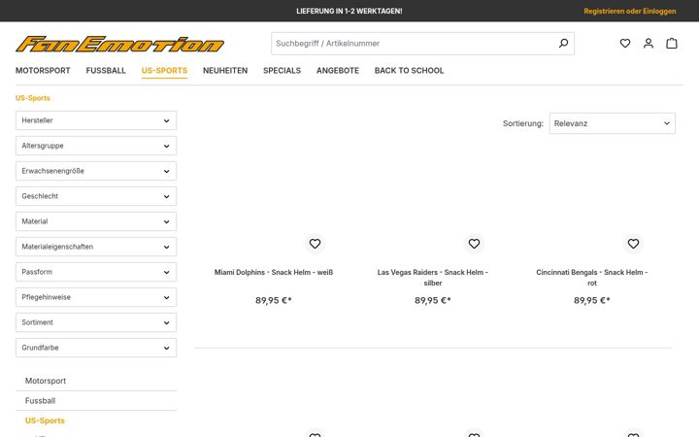Open the user account icon

[649, 44]
